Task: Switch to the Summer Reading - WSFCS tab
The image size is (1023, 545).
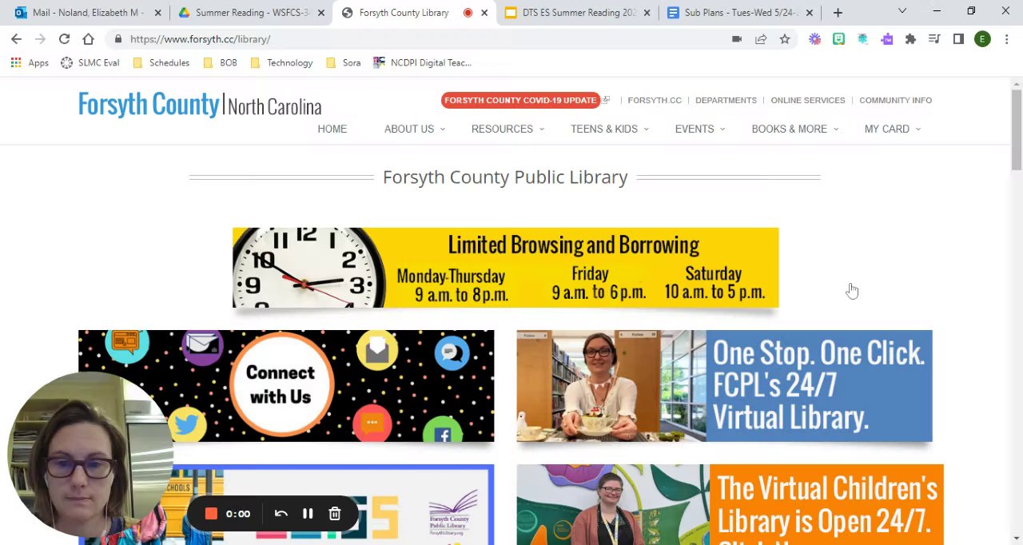Action: pos(251,13)
